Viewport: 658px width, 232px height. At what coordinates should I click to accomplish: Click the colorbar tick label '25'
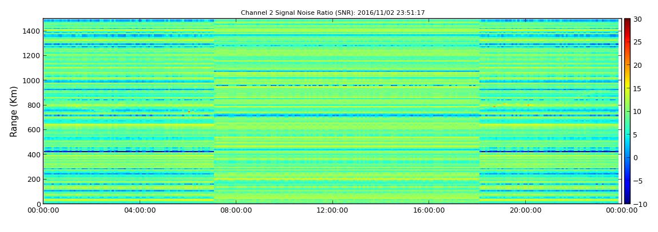[637, 42]
